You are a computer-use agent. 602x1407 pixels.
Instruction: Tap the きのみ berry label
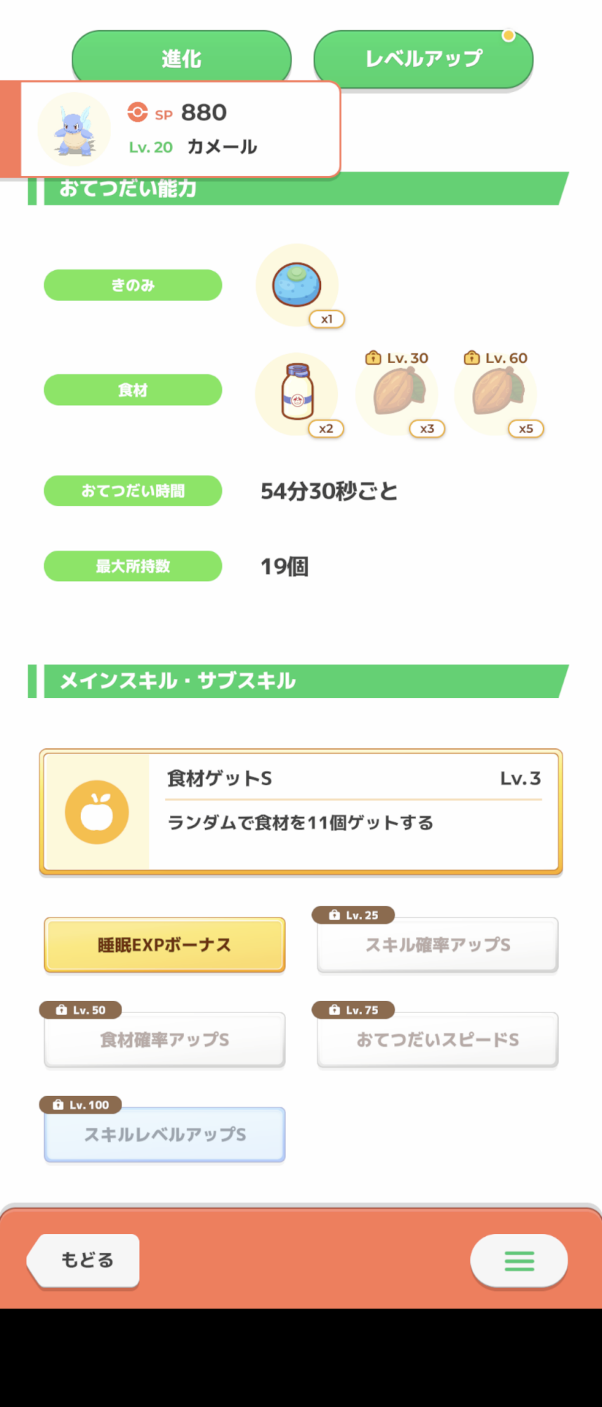[133, 285]
